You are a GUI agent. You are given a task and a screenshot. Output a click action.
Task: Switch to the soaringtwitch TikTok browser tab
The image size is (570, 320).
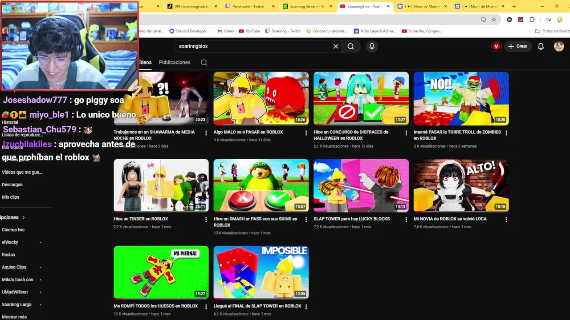click(193, 6)
